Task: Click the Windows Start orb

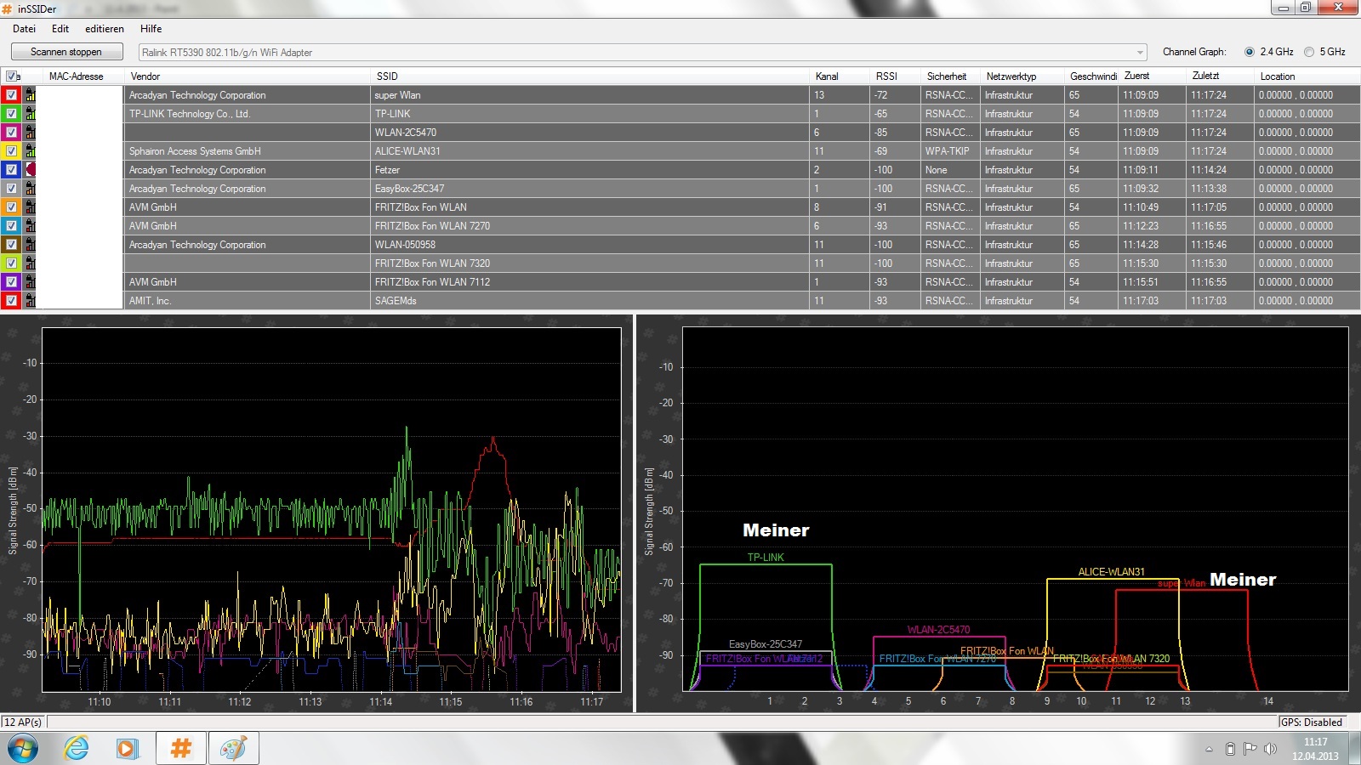Action: 23,748
